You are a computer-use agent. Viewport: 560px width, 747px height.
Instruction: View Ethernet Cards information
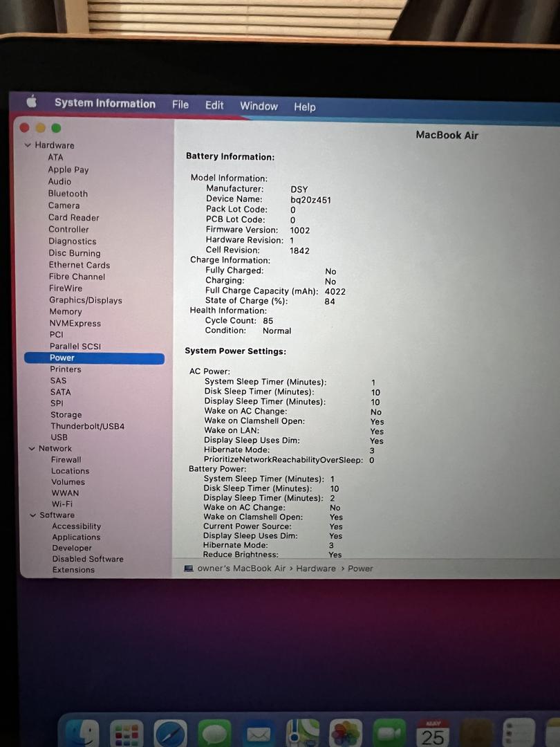(x=79, y=265)
